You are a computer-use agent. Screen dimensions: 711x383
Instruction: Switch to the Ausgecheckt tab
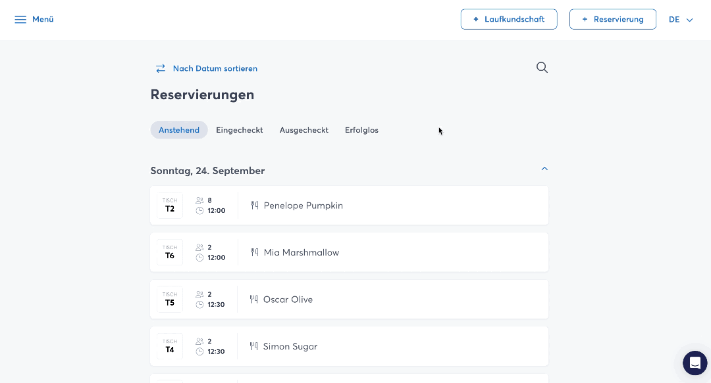[x=303, y=130]
